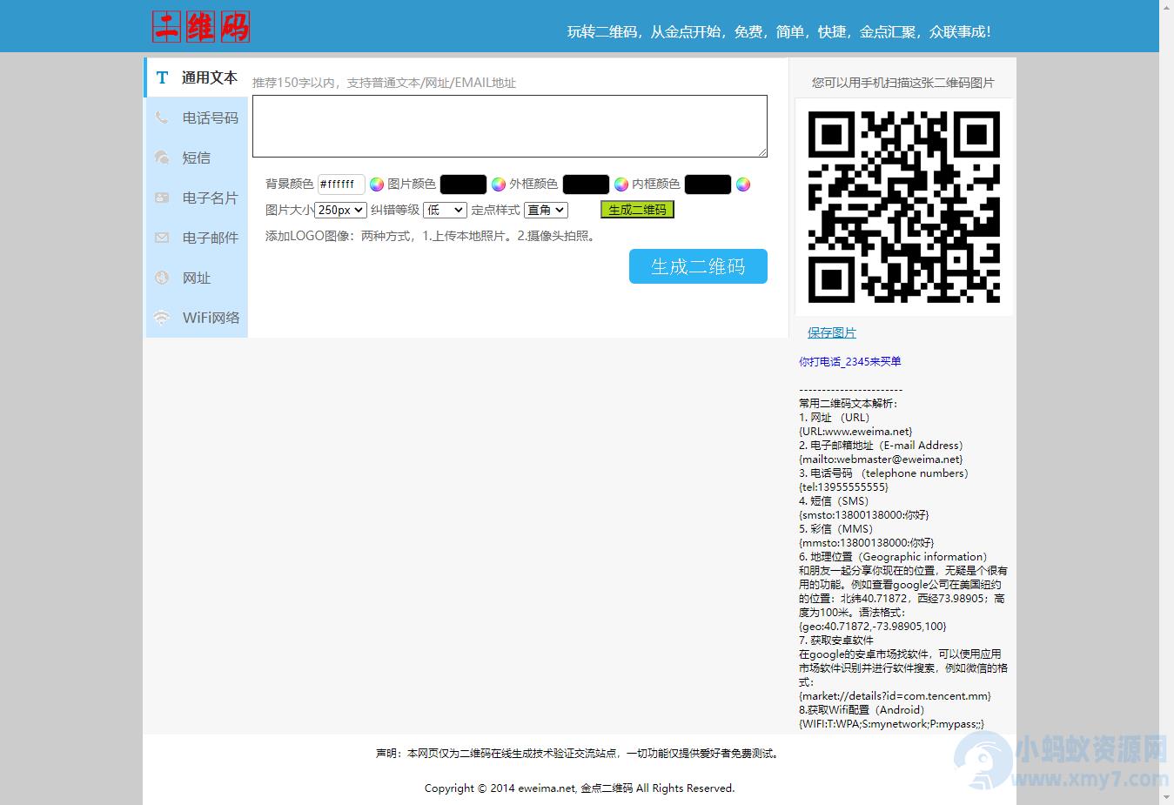
Task: Click the {URL:www.eweima.net} example text
Action: point(855,431)
